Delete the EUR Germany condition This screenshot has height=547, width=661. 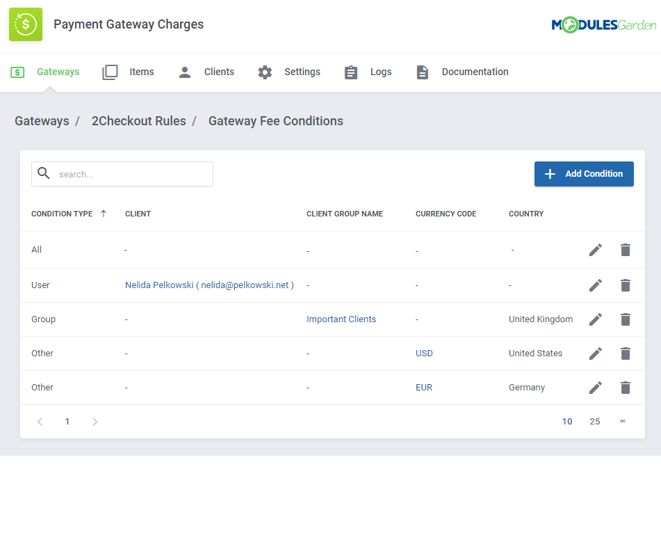(x=626, y=388)
